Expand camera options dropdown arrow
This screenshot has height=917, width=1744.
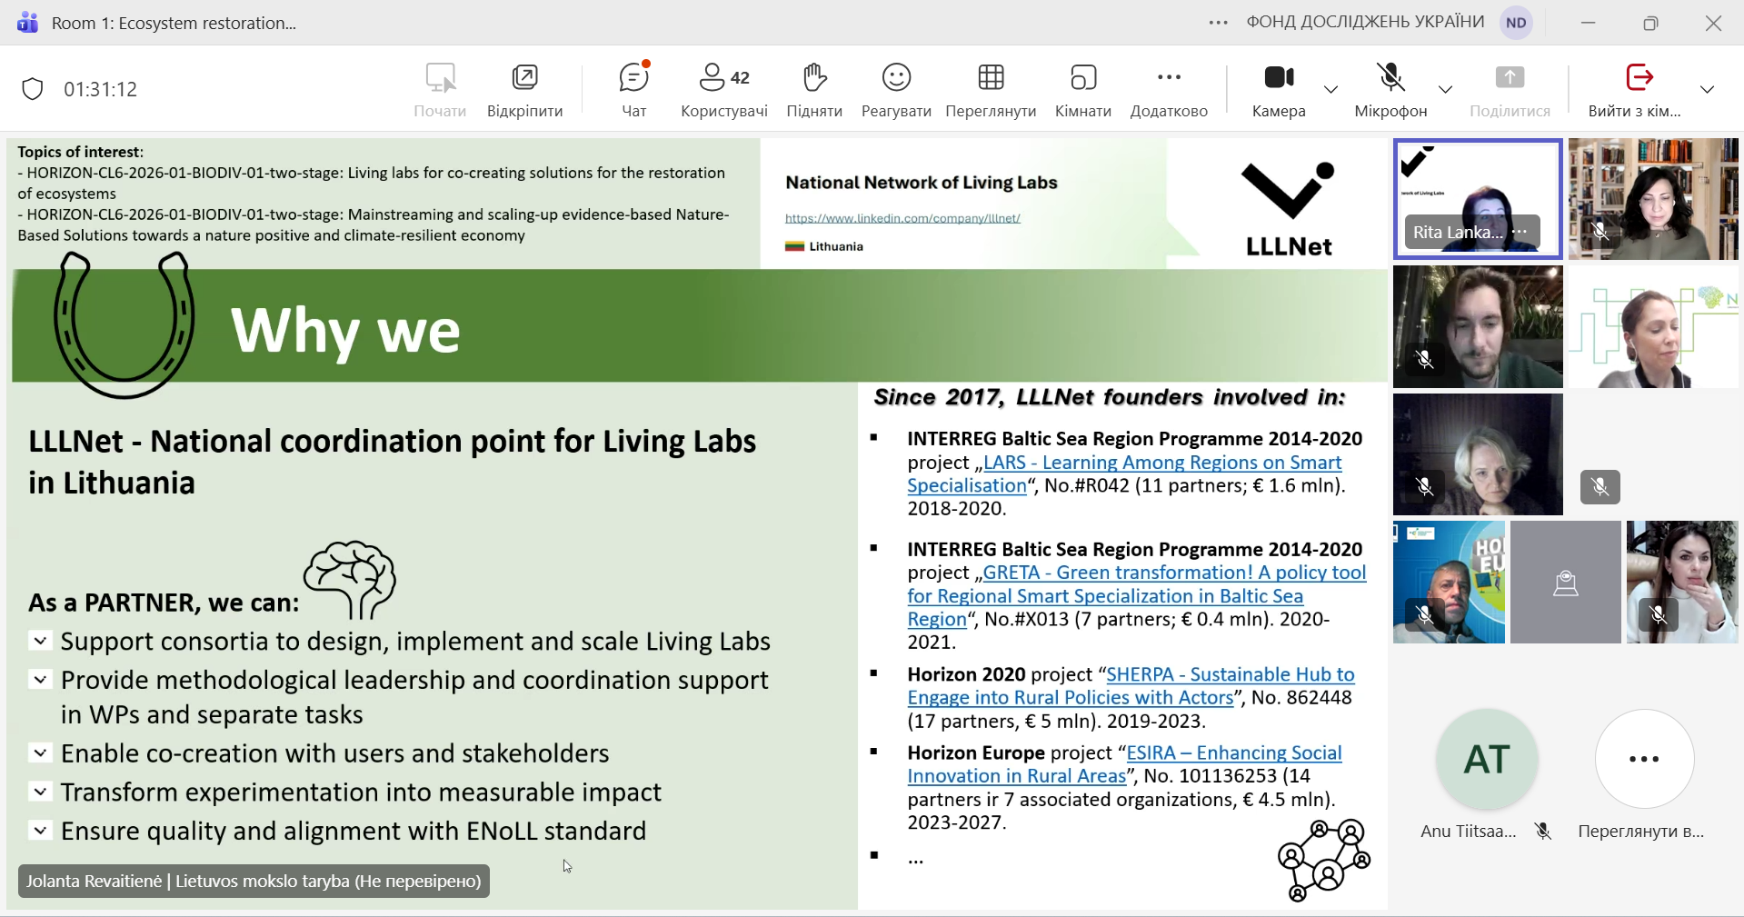click(1330, 89)
